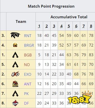
Task: Click the BGB team Apex logo
Action: tap(15, 55)
